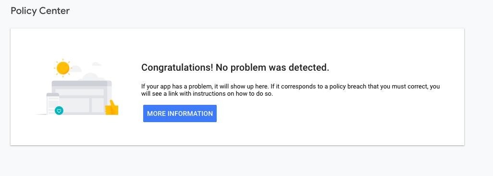Click the lower-right block in browser illustration

coord(98,105)
